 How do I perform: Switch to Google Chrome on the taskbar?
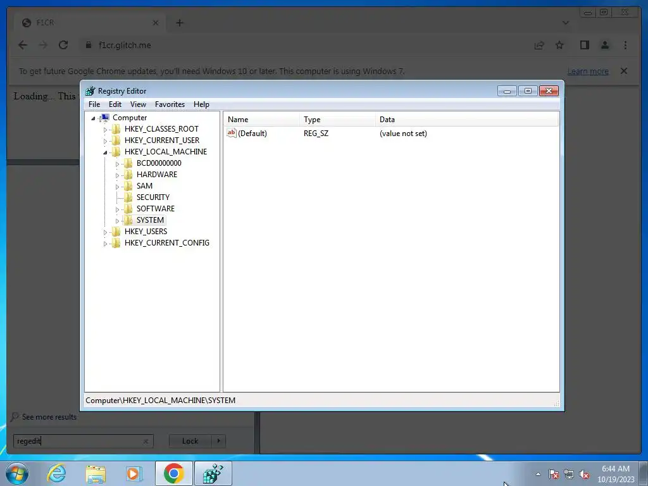[173, 473]
